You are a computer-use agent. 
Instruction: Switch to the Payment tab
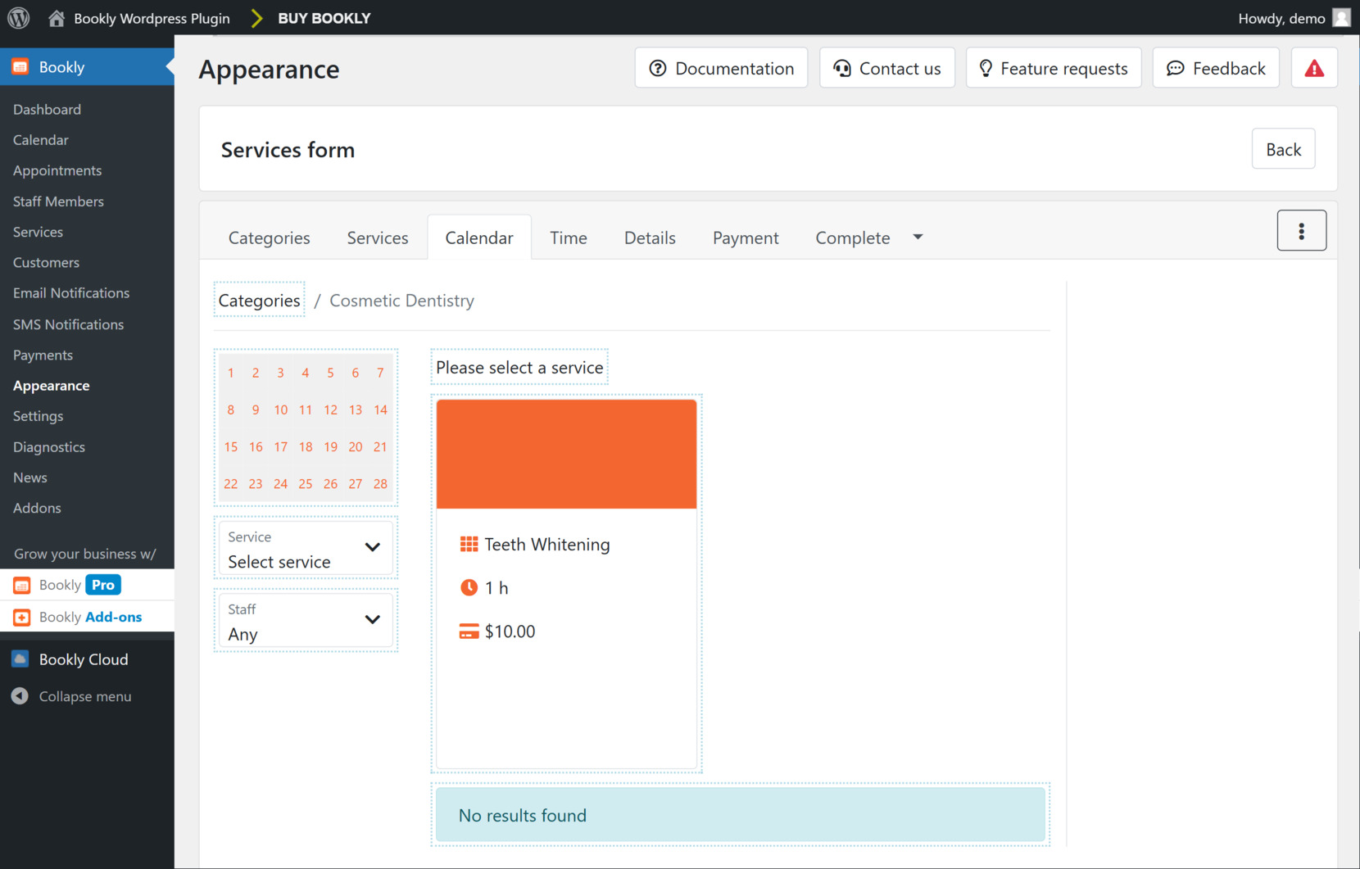(x=746, y=238)
